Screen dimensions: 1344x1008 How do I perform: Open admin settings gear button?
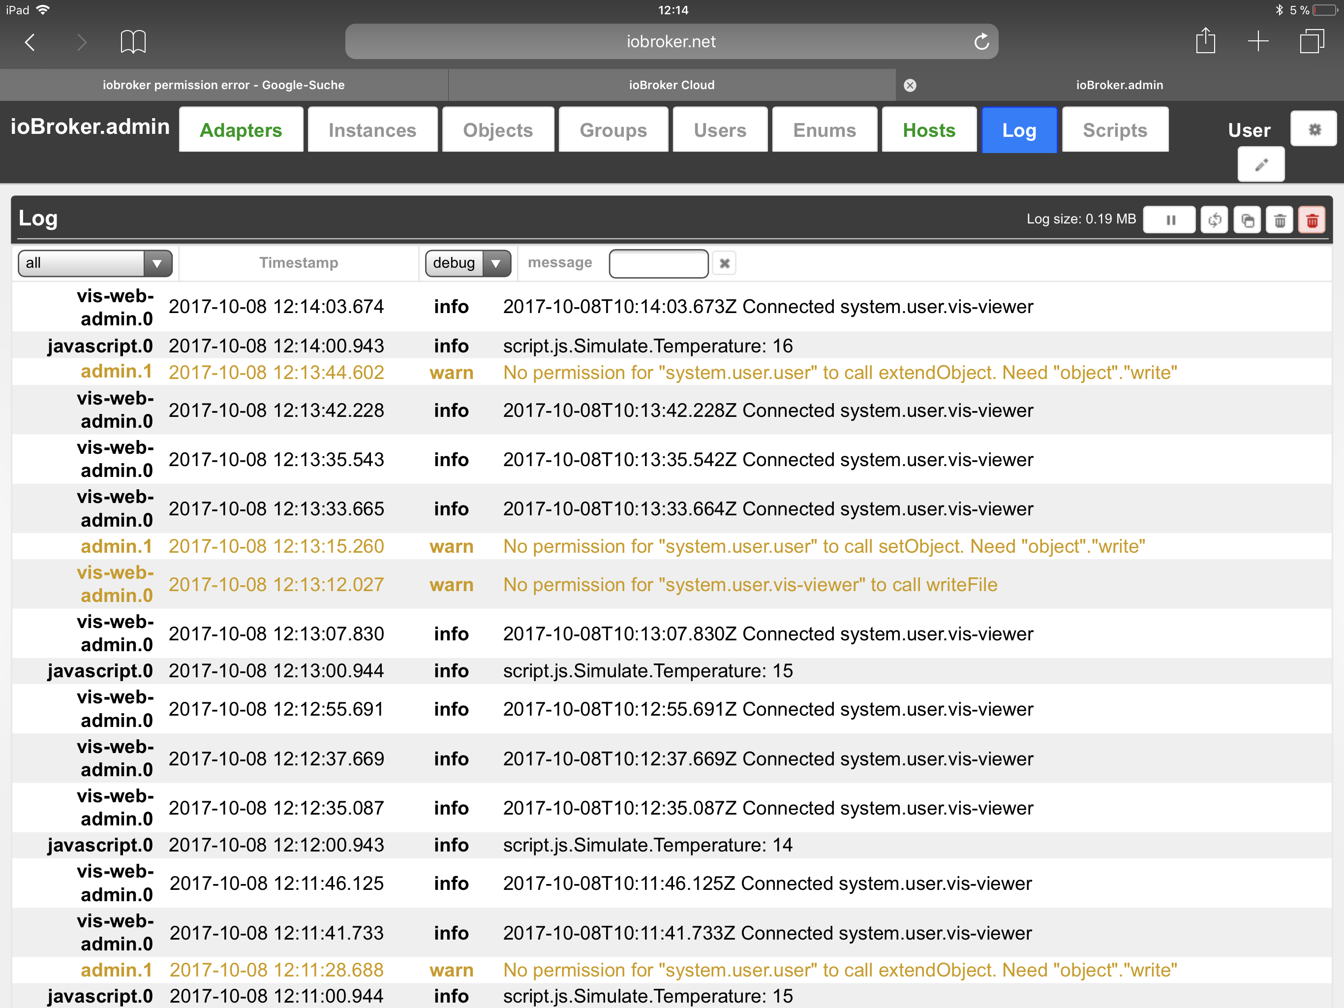click(1313, 129)
